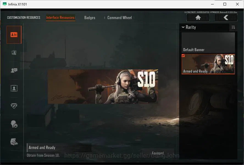The width and height of the screenshot is (244, 165).
Task: Maximize the Infinix X1101 window
Action: pos(225,4)
